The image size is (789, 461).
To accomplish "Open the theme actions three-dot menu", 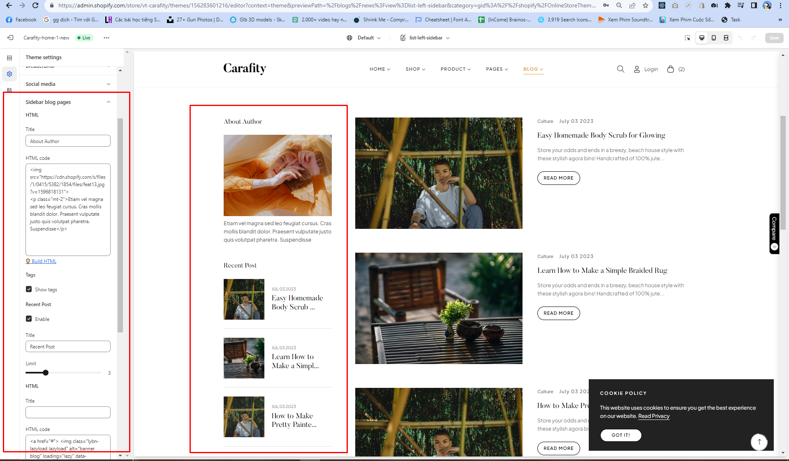I will pyautogui.click(x=106, y=38).
